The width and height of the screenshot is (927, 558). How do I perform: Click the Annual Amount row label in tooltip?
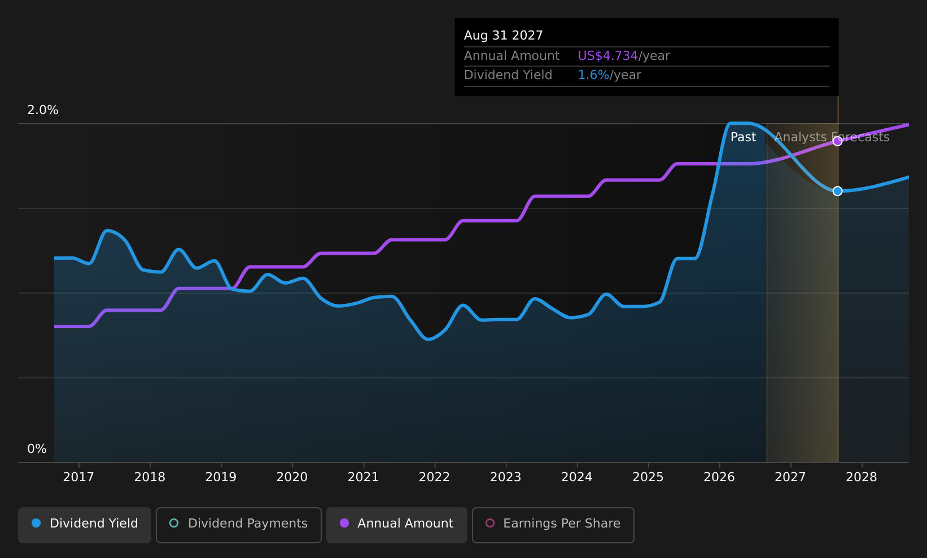tap(511, 56)
